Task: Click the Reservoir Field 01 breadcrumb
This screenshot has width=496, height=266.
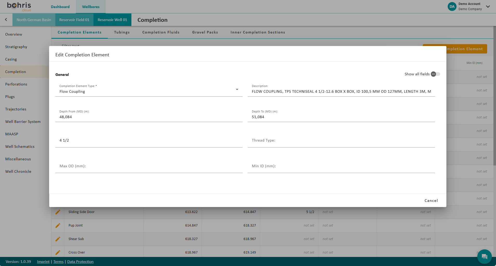Action: (74, 20)
